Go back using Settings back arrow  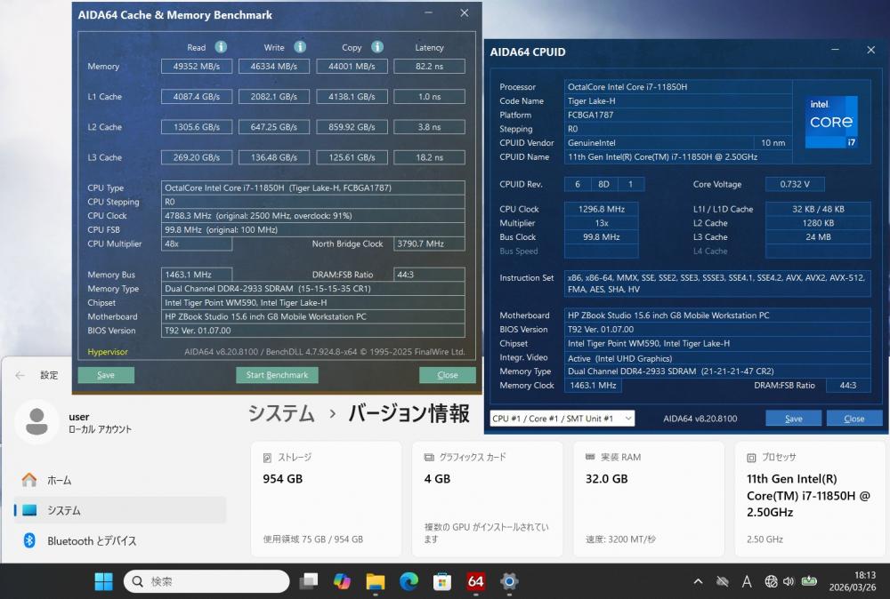point(20,376)
